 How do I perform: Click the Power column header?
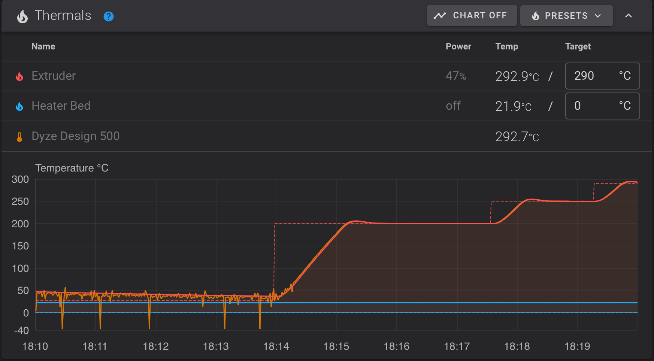[x=458, y=46]
